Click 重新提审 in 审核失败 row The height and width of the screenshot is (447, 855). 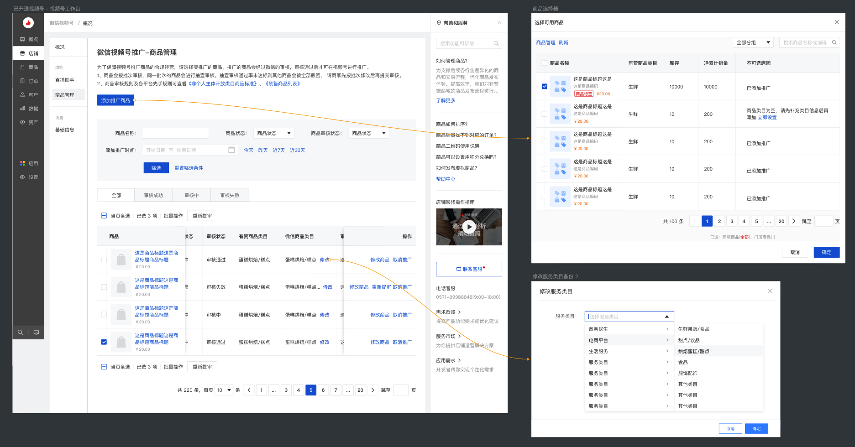pyautogui.click(x=381, y=287)
